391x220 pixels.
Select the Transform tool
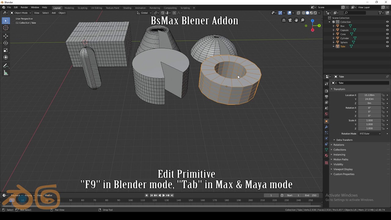6,57
